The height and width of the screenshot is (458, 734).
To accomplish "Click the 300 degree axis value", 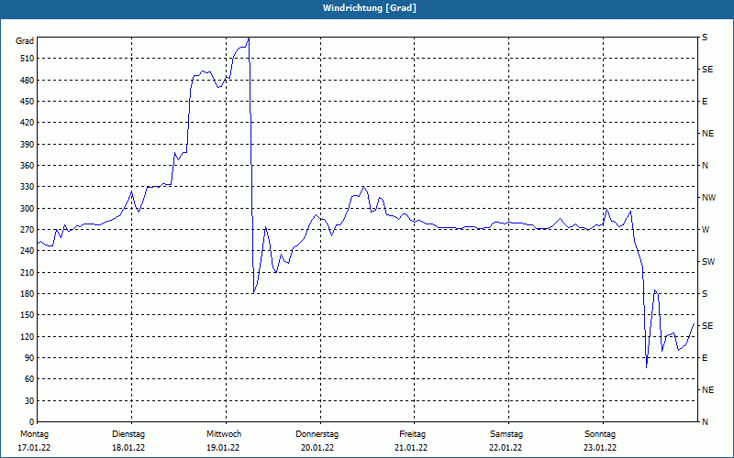I will click(x=28, y=209).
